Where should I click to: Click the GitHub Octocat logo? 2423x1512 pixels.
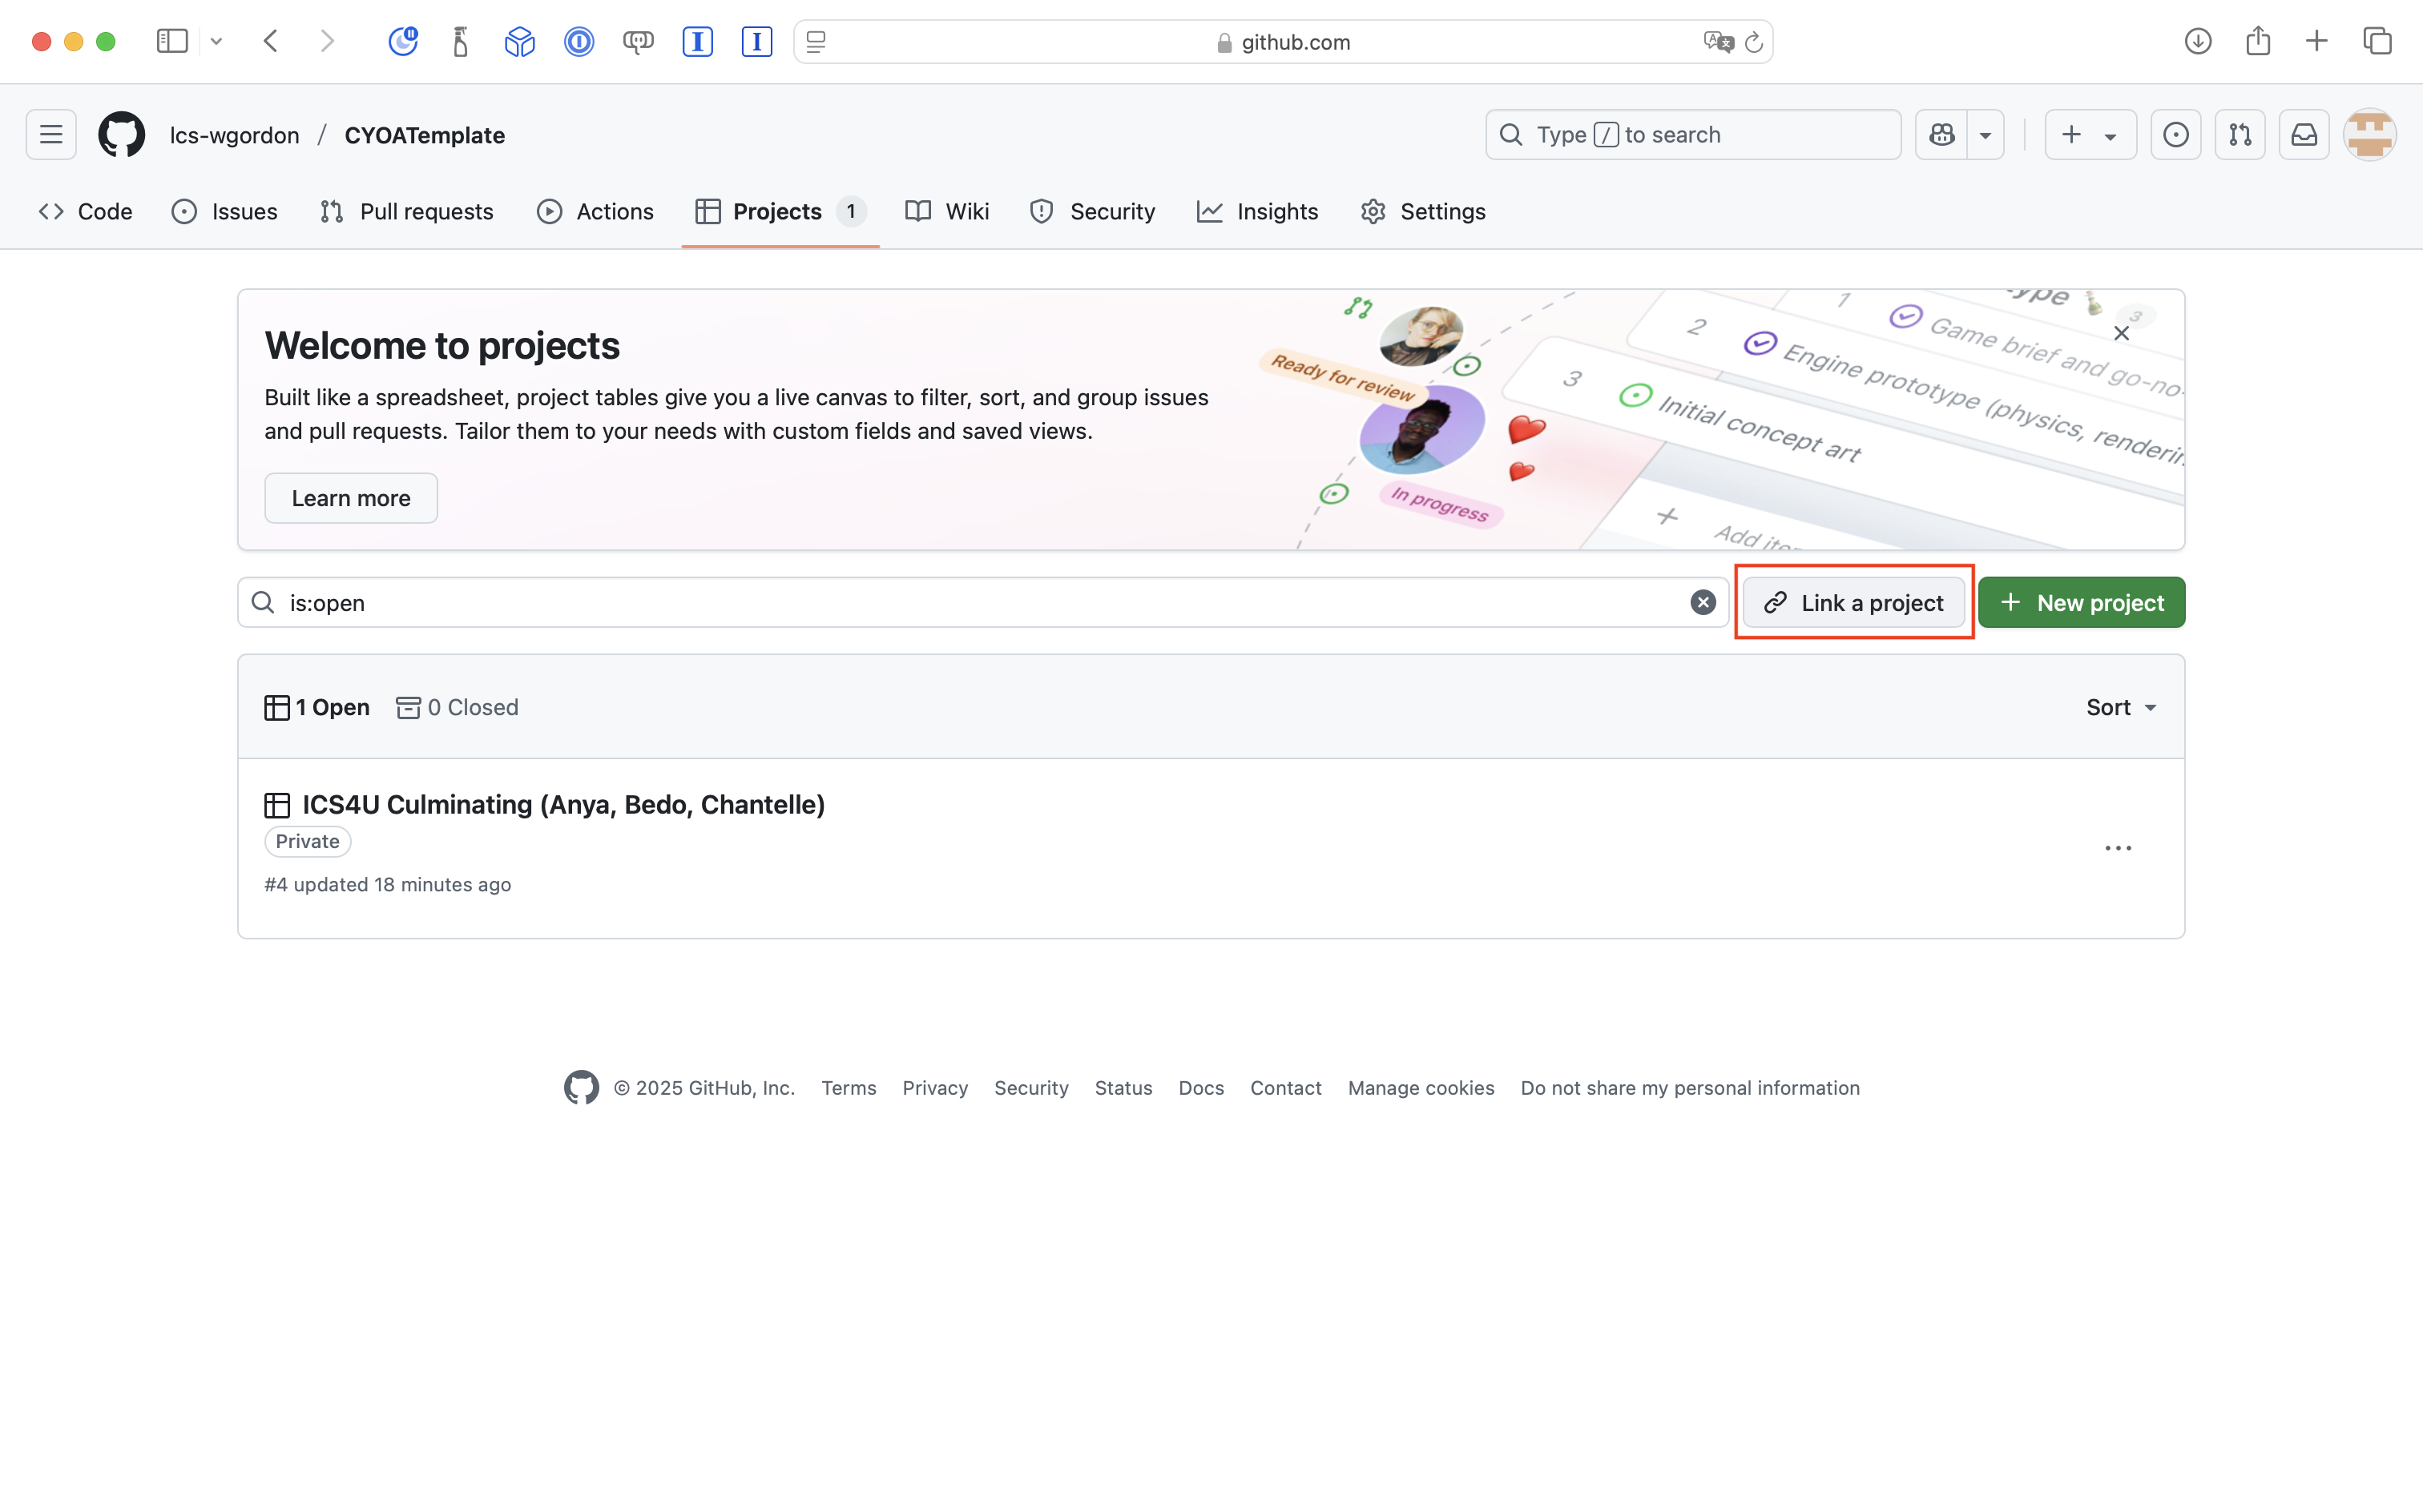122,135
